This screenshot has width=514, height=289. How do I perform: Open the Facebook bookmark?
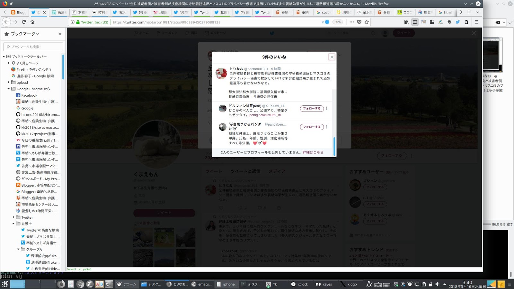coord(29,95)
